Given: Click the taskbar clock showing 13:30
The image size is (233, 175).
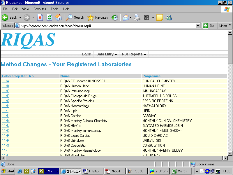Looking at the screenshot, I should click(x=226, y=171).
